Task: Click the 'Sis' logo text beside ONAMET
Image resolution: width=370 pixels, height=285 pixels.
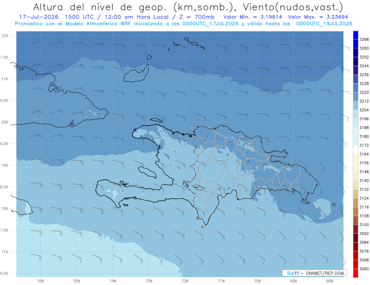Action: (290, 273)
